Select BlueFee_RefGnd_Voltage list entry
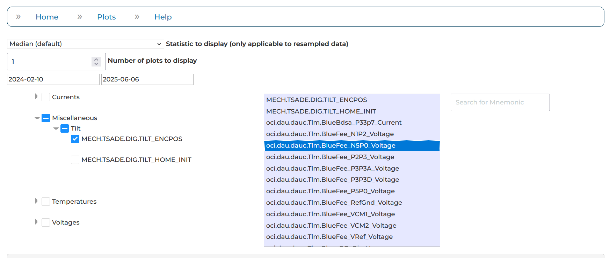610x258 pixels. point(352,203)
